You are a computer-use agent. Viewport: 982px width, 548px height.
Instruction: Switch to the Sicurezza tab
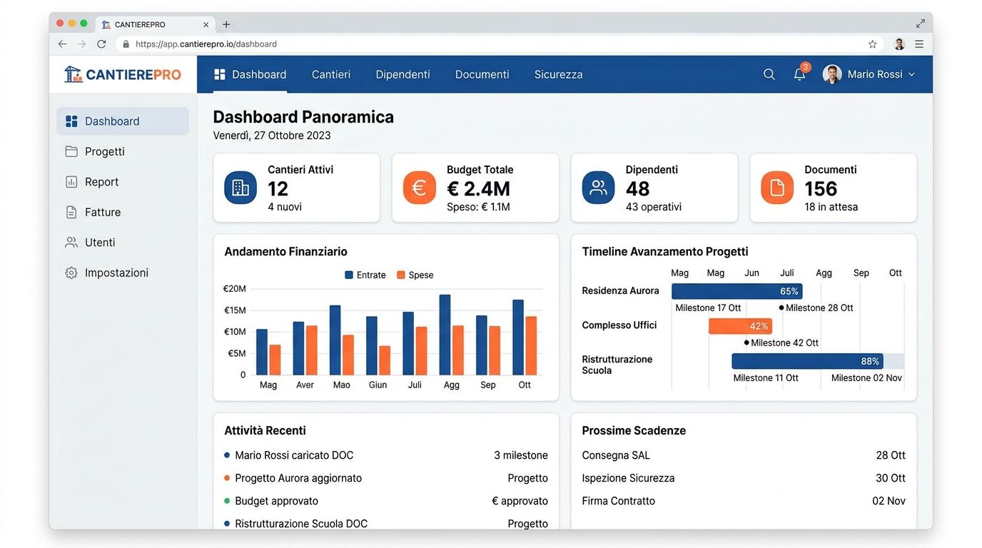pyautogui.click(x=558, y=74)
